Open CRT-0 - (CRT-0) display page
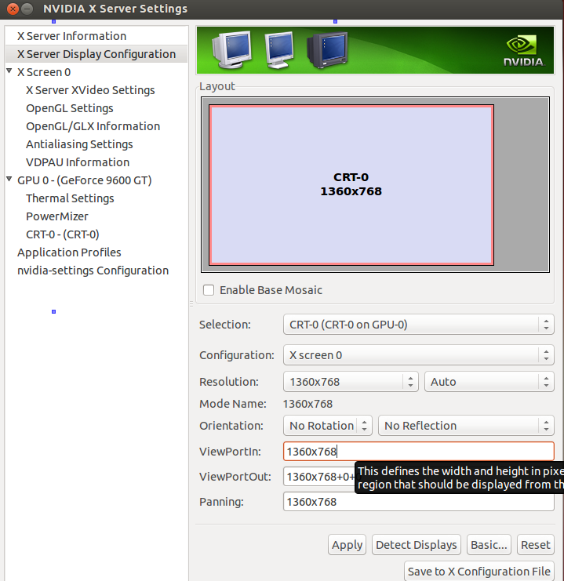Viewport: 564px width, 581px height. (62, 234)
